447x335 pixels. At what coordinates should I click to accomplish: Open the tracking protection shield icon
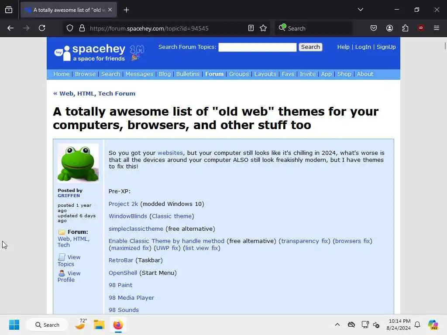(x=70, y=28)
